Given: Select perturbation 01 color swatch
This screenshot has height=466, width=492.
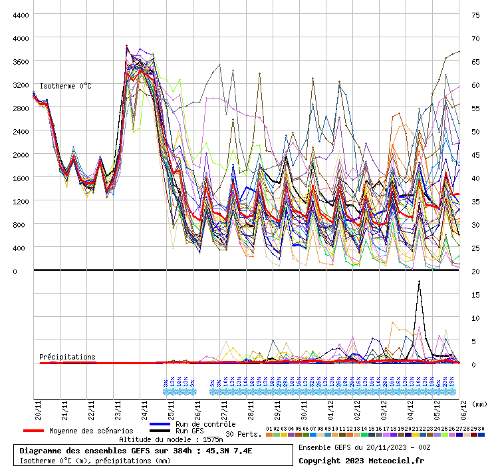Looking at the screenshot, I should [269, 435].
